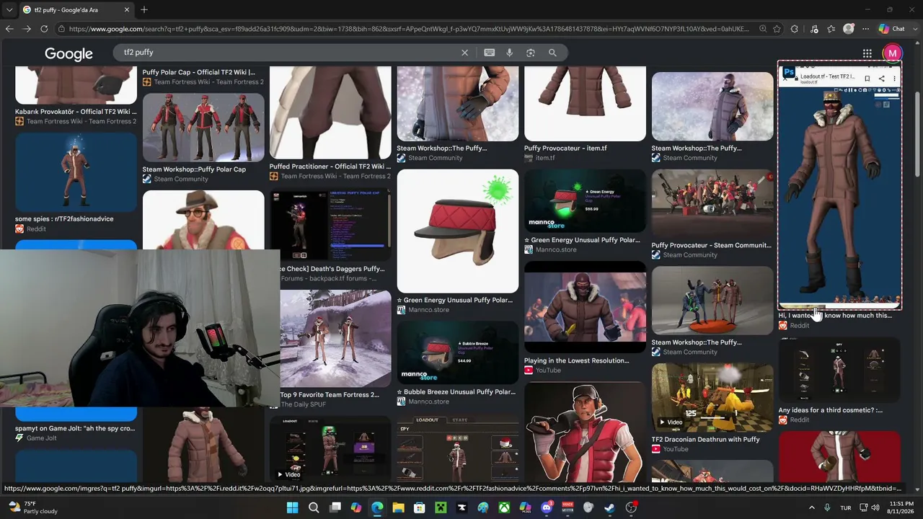This screenshot has height=519, width=923.
Task: Switch to Microsoft Edge on taskbar
Action: pos(377,507)
